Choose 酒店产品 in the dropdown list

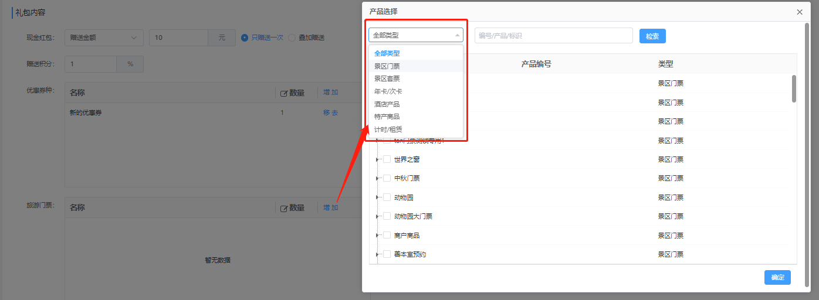(387, 104)
